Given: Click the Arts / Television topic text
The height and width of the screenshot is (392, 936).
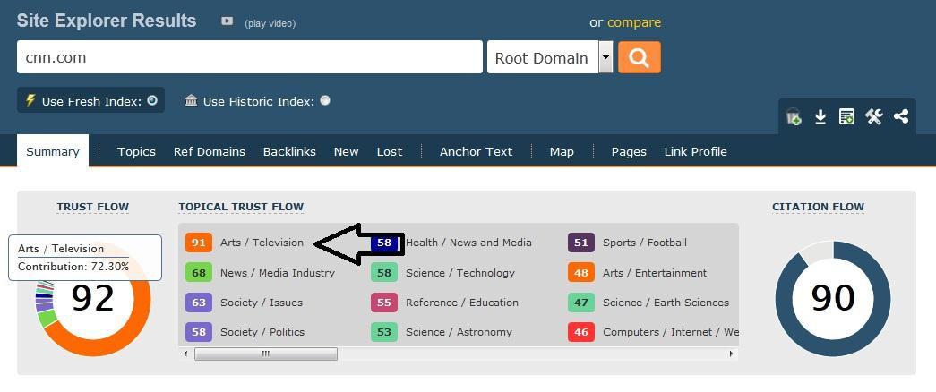Looking at the screenshot, I should pos(262,243).
